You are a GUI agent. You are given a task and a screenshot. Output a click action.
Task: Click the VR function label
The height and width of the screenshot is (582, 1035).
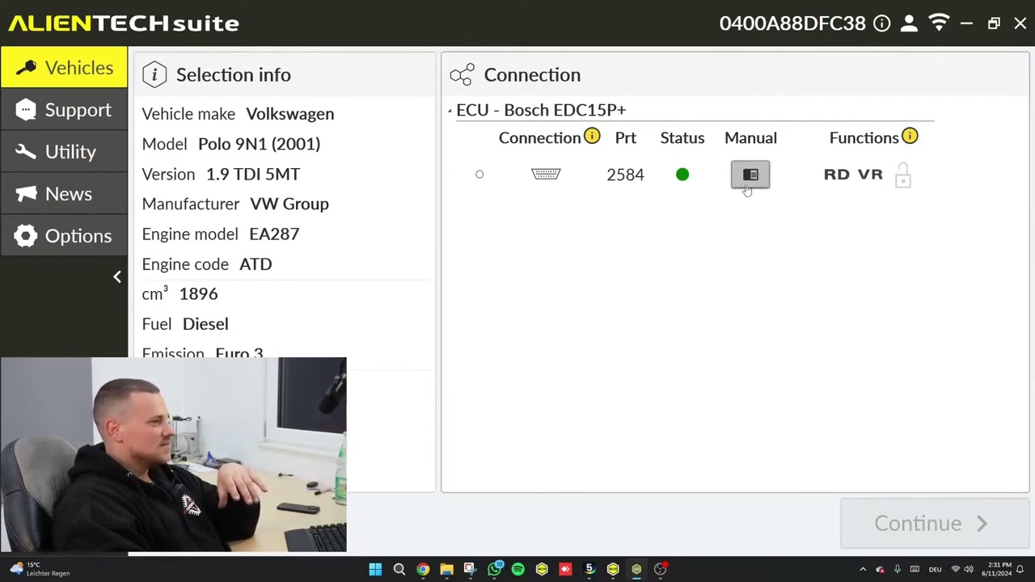(870, 175)
